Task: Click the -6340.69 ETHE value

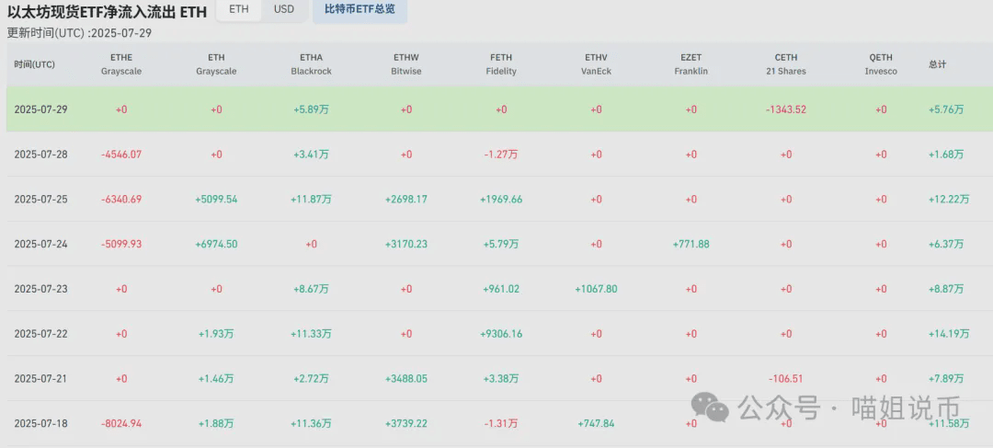Action: pos(121,200)
